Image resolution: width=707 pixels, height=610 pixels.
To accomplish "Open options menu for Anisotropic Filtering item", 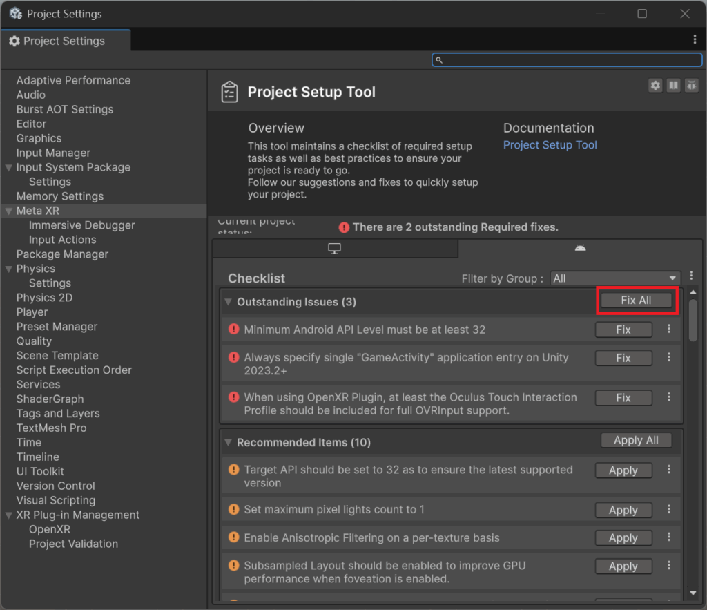I will (668, 537).
